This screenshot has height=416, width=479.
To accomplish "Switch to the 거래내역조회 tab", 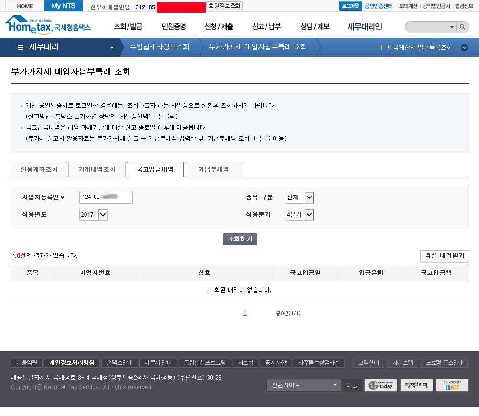I will pyautogui.click(x=96, y=169).
